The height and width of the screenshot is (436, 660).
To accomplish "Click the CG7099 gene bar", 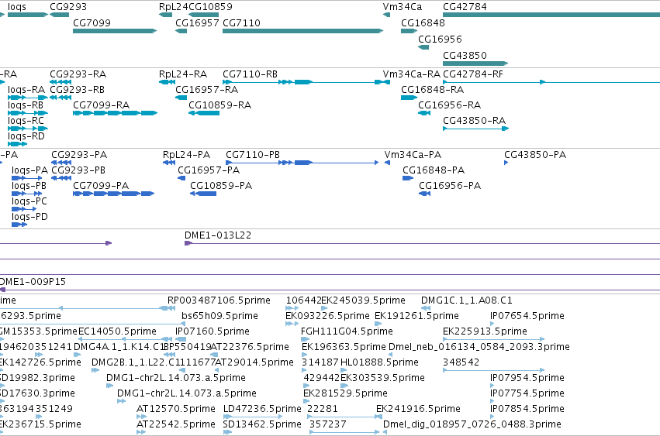I will pyautogui.click(x=115, y=31).
